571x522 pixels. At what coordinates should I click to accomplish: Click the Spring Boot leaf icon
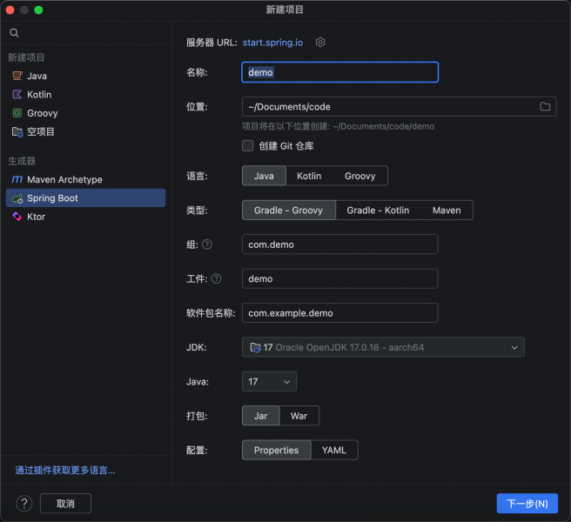click(x=17, y=198)
